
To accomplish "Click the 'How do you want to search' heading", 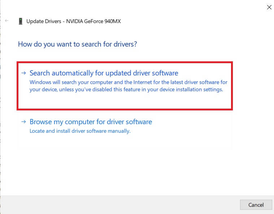I will coord(77,44).
